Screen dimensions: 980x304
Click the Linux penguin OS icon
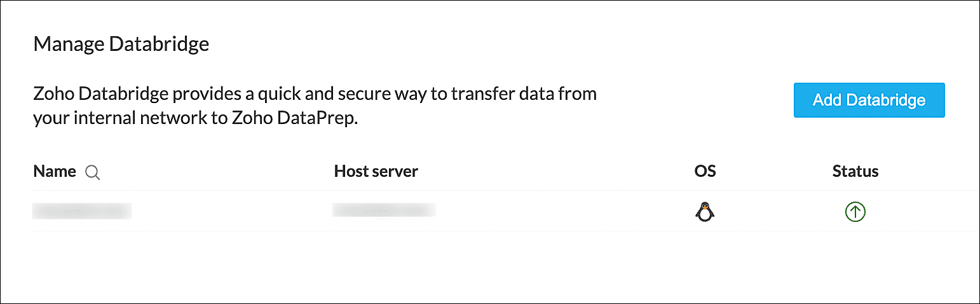pyautogui.click(x=704, y=211)
